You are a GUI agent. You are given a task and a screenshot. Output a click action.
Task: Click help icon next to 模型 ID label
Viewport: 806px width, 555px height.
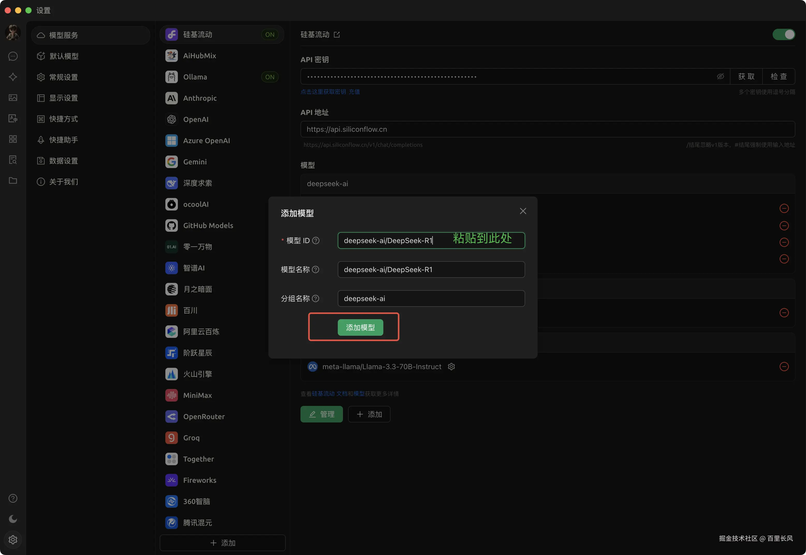click(316, 241)
